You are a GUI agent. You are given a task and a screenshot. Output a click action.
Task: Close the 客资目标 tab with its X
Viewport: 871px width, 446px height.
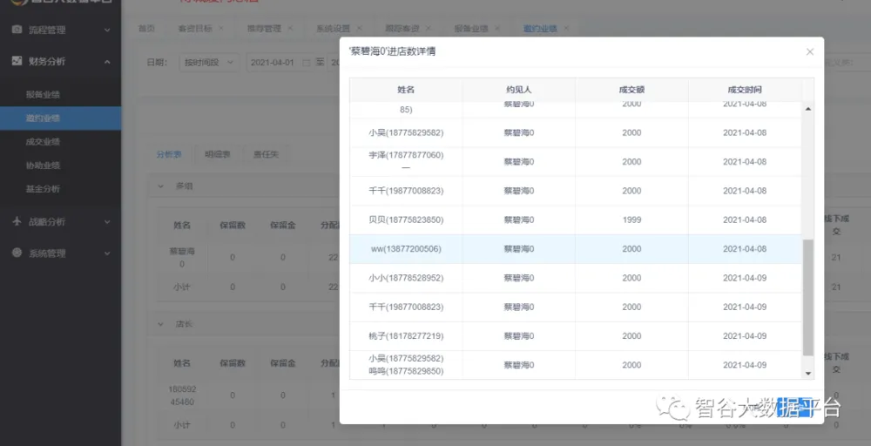[x=220, y=29]
